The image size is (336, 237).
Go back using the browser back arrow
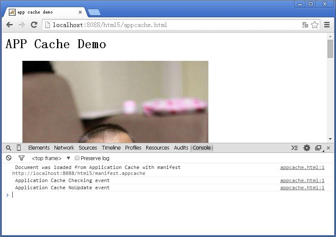pos(9,25)
